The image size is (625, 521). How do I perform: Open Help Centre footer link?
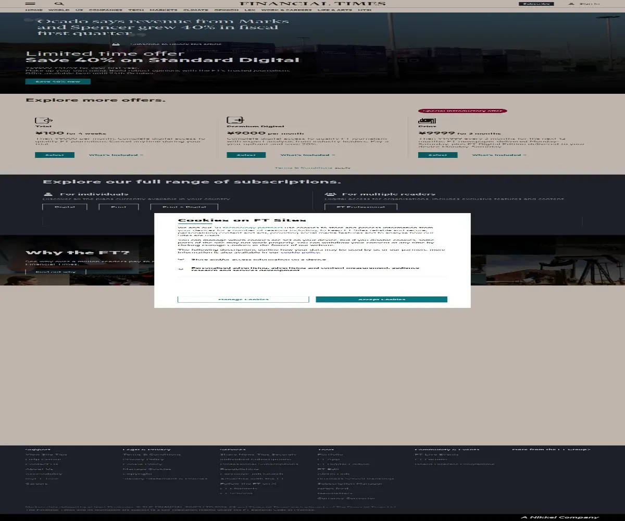[43, 459]
